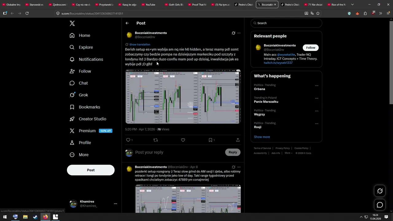Screen dimensions: 393x221
Task: Repost the BoczniakInvestments post
Action: coord(155,140)
